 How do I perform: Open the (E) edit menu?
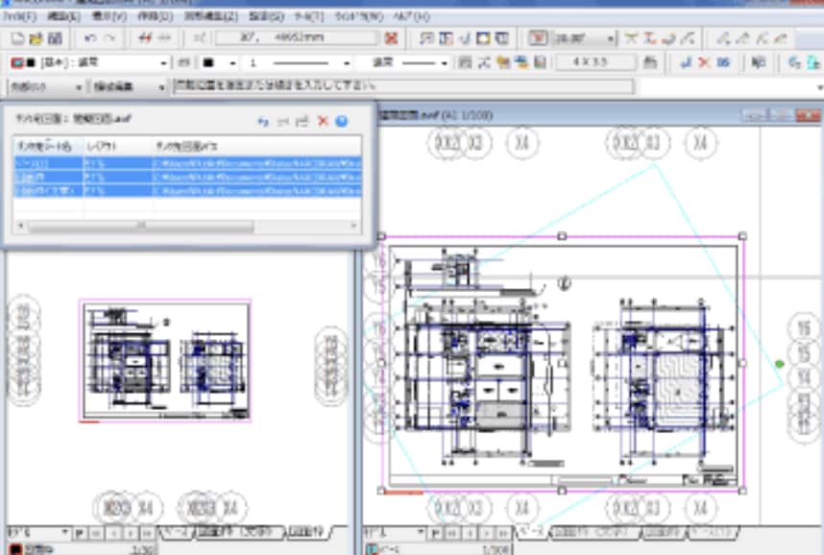point(63,16)
